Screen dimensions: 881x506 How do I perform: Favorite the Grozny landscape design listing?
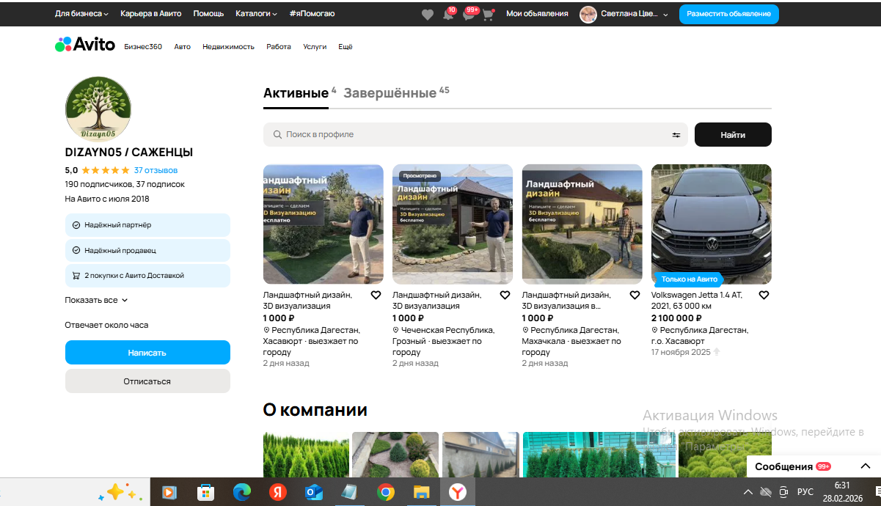coord(505,295)
